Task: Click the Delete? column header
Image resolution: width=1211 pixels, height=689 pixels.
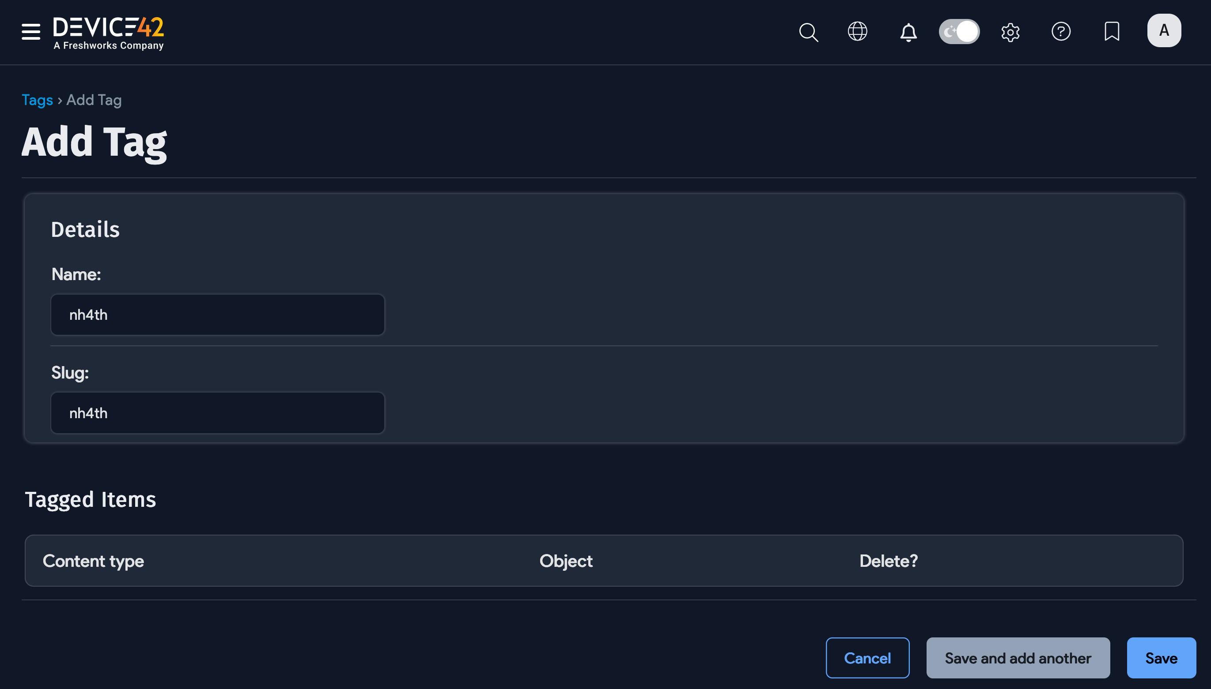Action: point(888,561)
